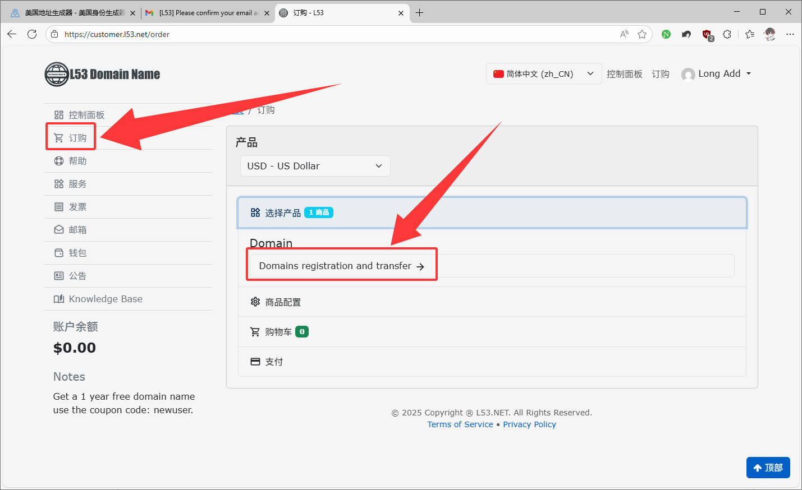Switch to the Gmail confirm email tab
Viewport: 802px width, 490px height.
tap(205, 12)
